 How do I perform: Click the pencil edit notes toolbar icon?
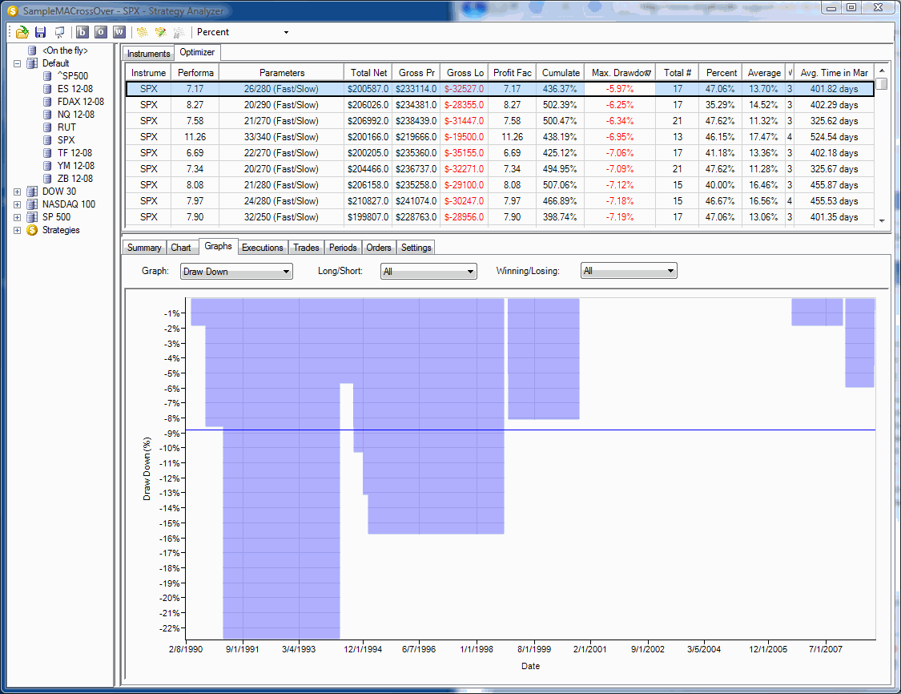[x=161, y=32]
